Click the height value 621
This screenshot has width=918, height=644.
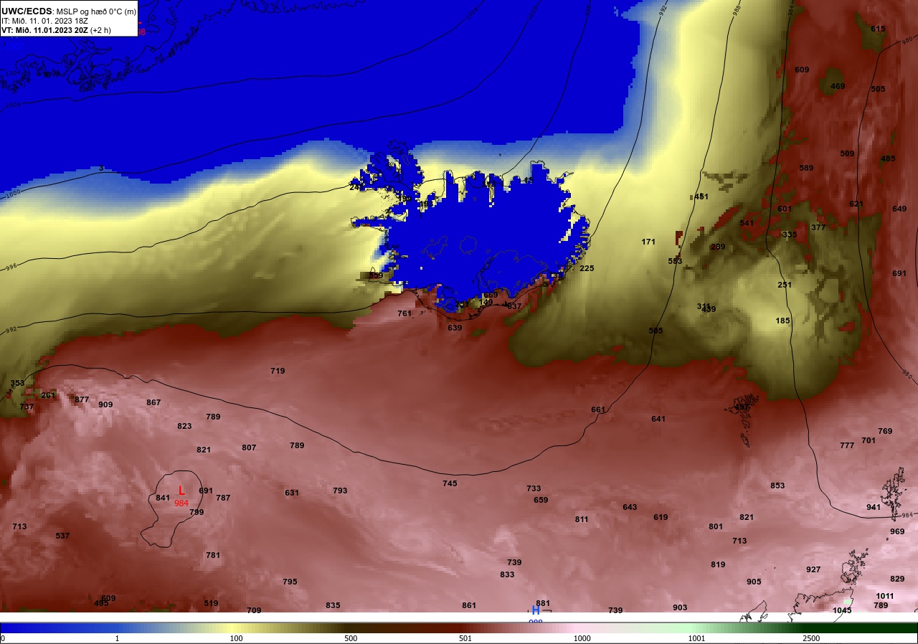[x=856, y=204]
